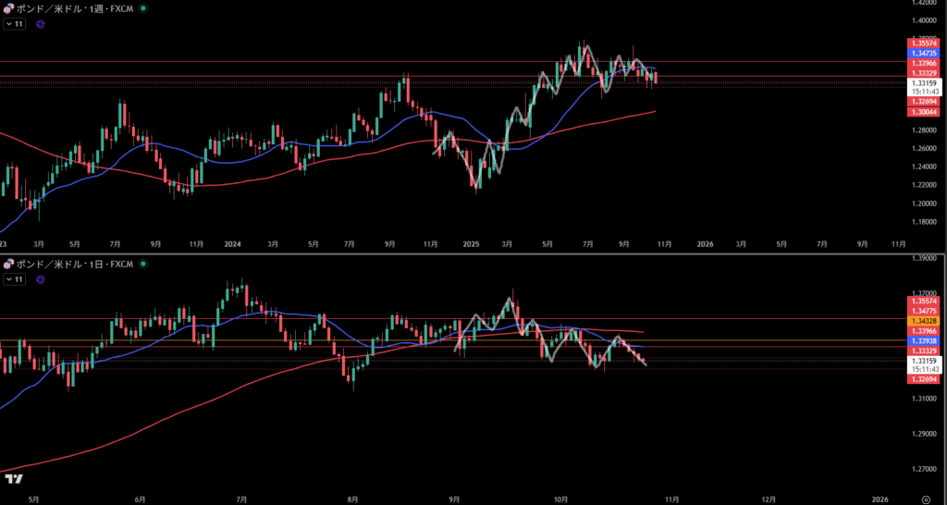
Task: Click the GBP/USD flag icon in daily chart
Action: pos(9,264)
